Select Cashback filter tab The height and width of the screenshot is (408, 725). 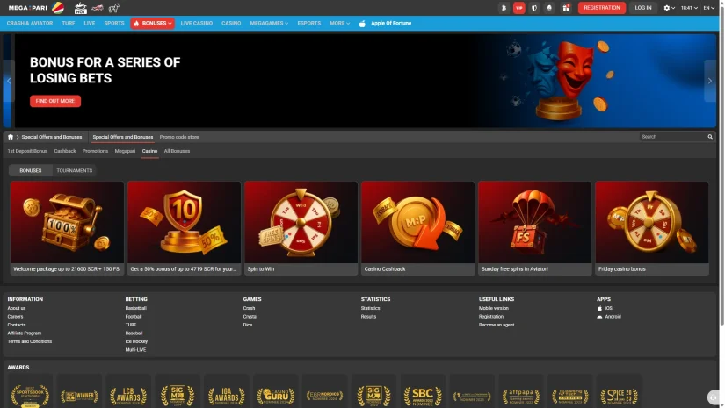click(x=65, y=151)
